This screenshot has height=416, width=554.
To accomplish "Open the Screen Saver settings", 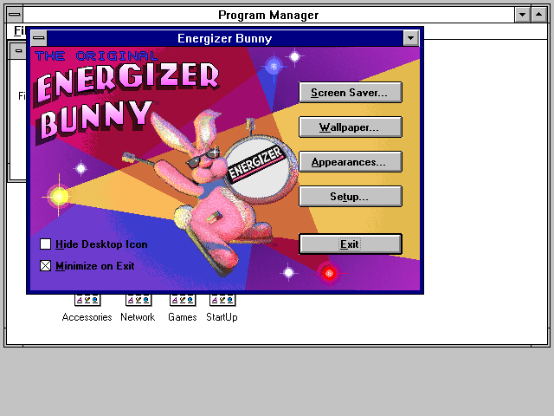I will coord(350,93).
